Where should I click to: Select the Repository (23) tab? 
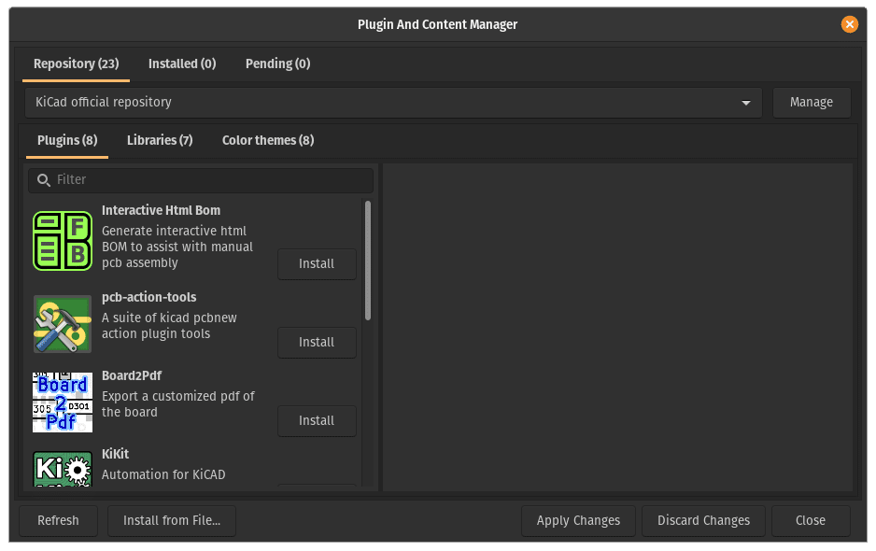(77, 64)
